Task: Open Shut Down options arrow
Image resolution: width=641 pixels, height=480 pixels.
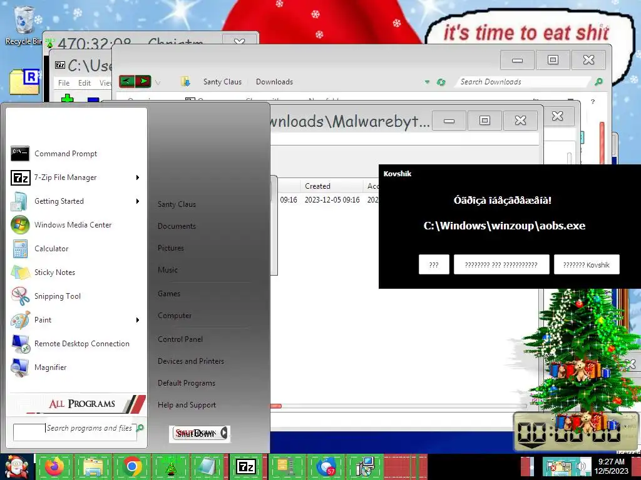Action: pos(224,433)
